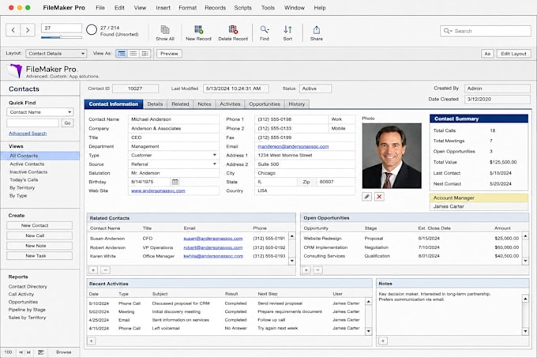The height and width of the screenshot is (358, 537).
Task: Create a New Record from toolbar
Action: tap(198, 33)
